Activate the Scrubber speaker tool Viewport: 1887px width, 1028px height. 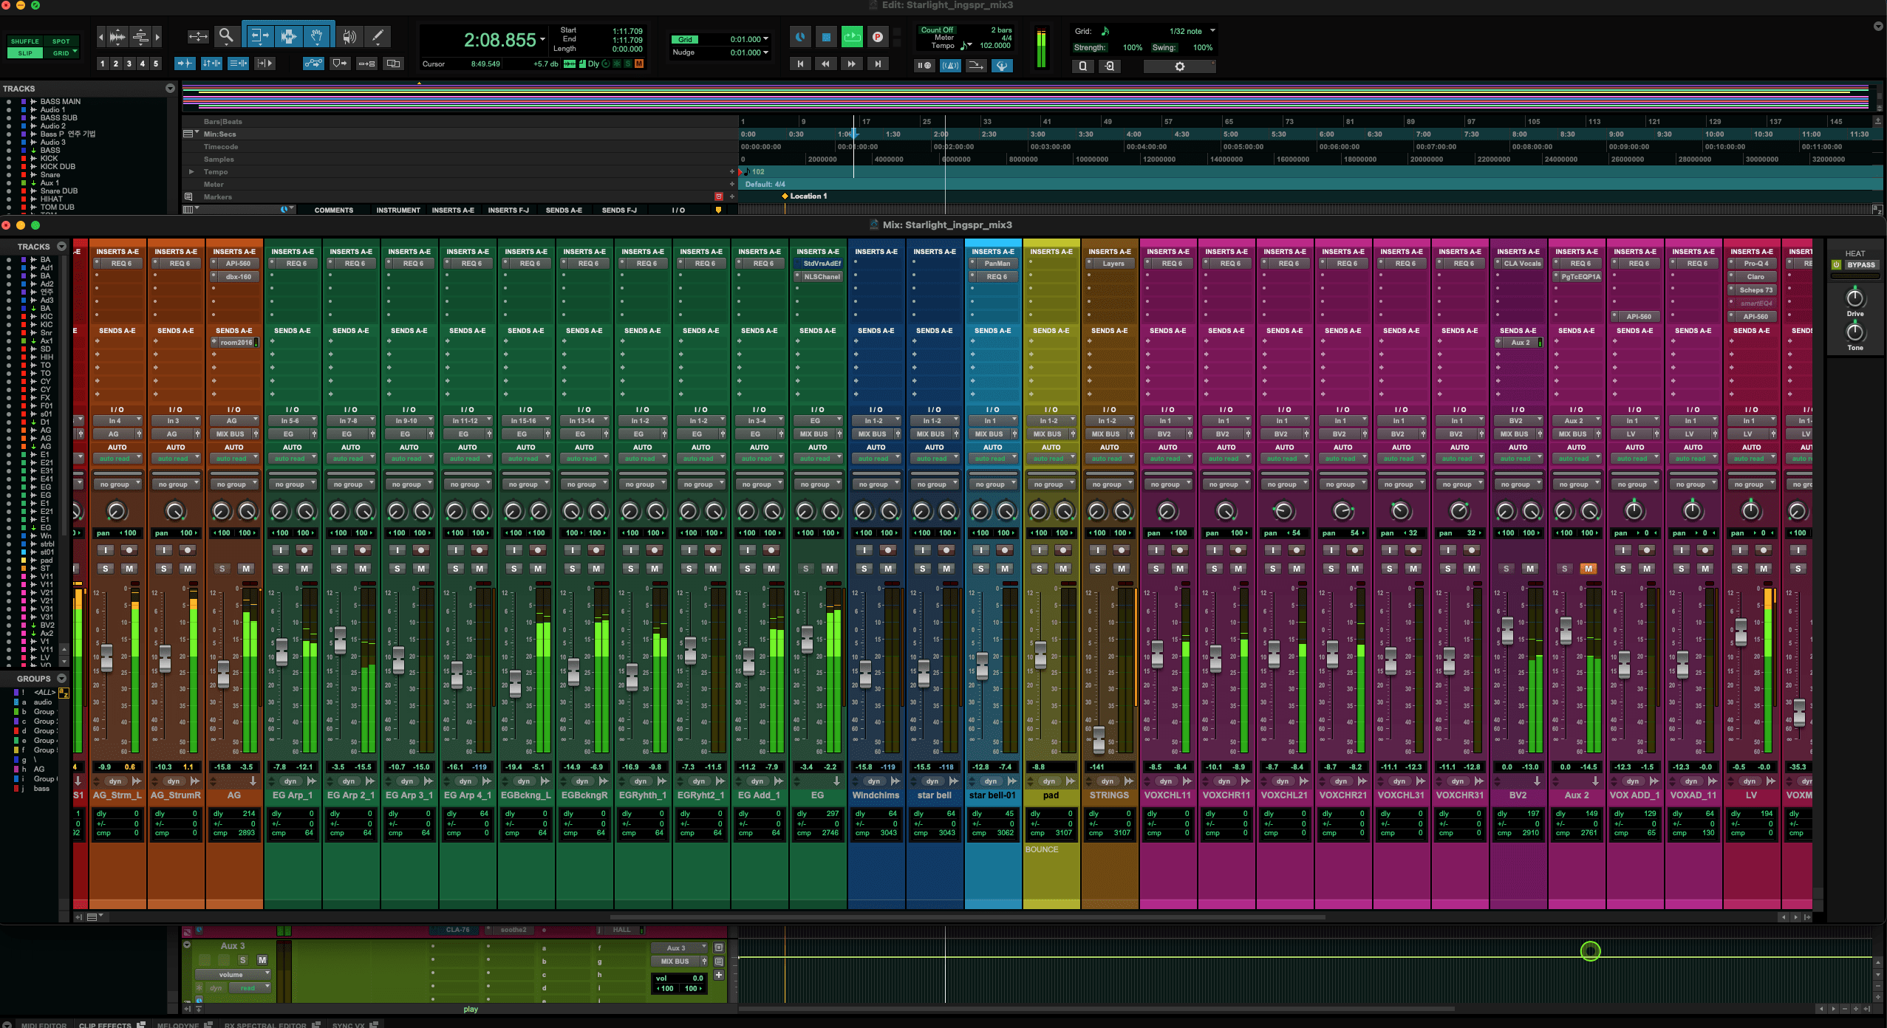click(347, 35)
